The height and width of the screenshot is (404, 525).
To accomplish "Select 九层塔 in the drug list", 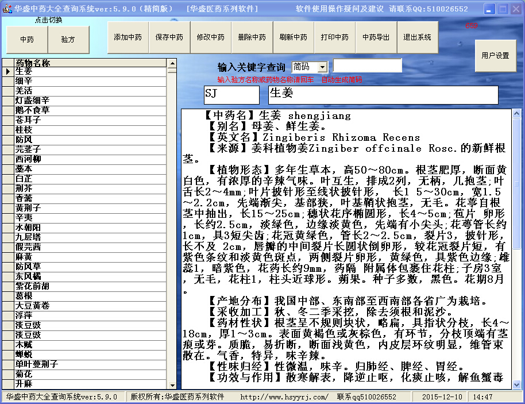I will pyautogui.click(x=90, y=237).
